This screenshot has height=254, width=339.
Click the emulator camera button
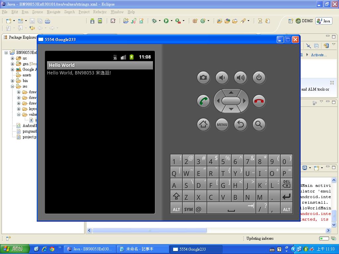coord(203,78)
